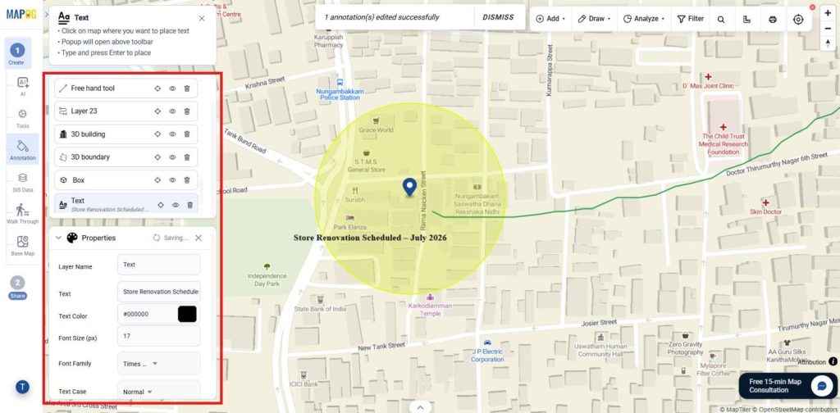Zoom to Layer 23 diamond icon

coord(157,111)
